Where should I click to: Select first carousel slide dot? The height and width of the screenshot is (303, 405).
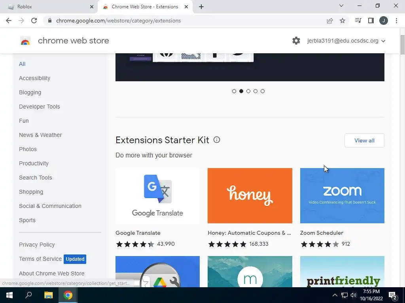click(x=234, y=91)
